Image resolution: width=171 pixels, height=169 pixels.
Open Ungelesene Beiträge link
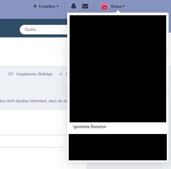click(34, 74)
